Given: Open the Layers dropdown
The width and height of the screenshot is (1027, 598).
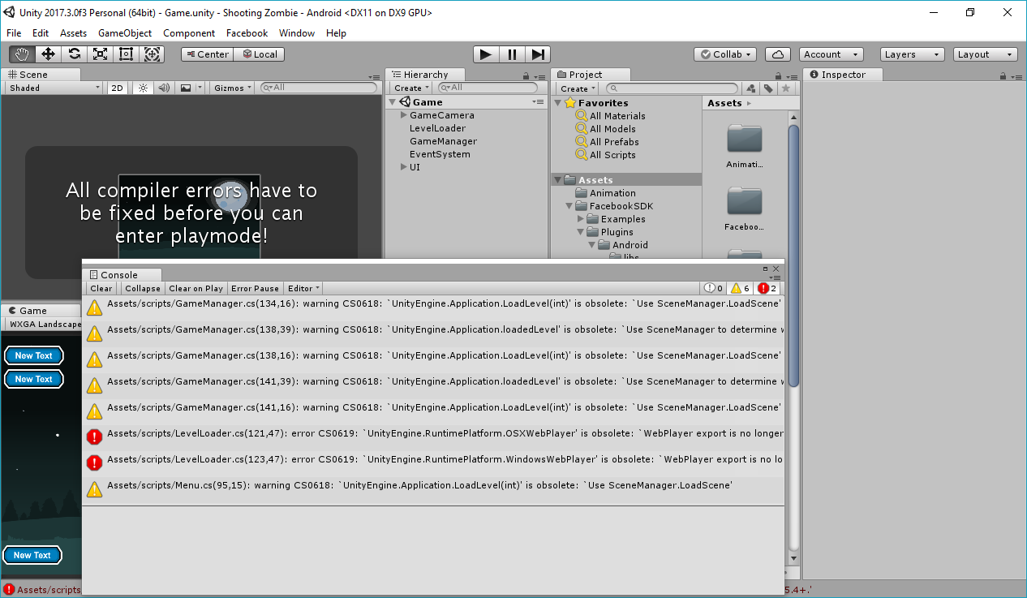Looking at the screenshot, I should point(912,54).
